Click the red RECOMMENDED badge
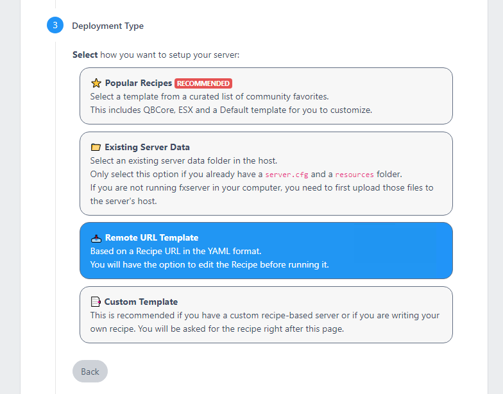503x394 pixels. click(x=203, y=83)
